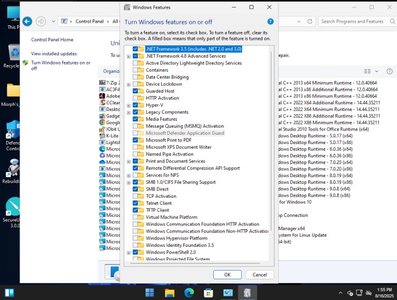
Task: Open Microsoft Store from the taskbar
Action: coord(209,293)
